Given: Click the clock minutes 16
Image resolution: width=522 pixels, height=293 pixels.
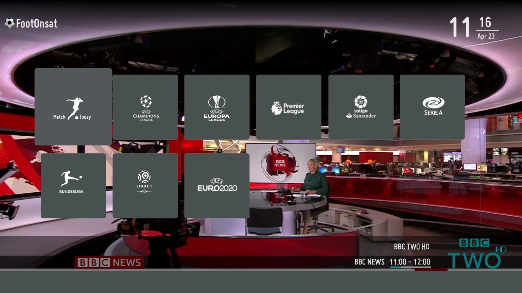Looking at the screenshot, I should 485,23.
